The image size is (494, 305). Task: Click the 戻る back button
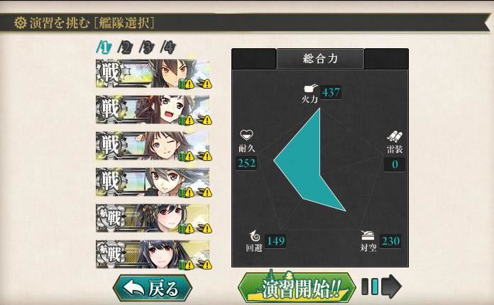click(152, 288)
